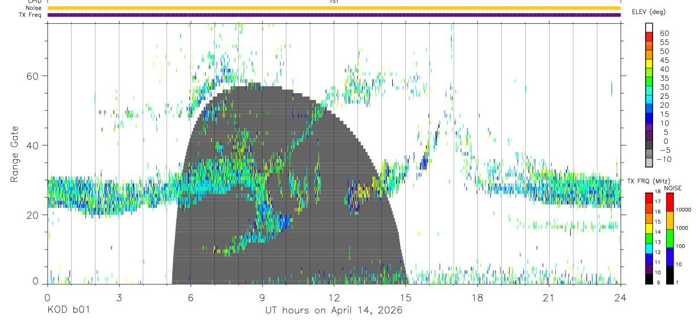Select the 25 label on the ELEV scale
The height and width of the screenshot is (322, 698).
point(664,97)
